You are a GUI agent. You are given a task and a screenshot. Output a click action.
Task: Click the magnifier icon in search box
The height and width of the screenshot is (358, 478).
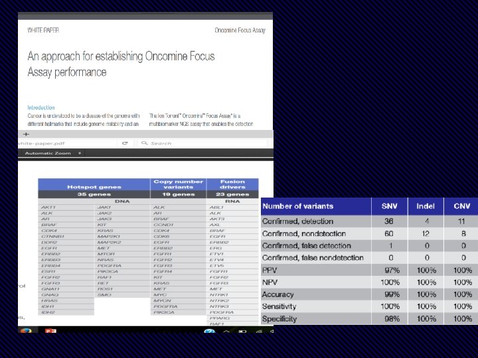[x=145, y=143]
